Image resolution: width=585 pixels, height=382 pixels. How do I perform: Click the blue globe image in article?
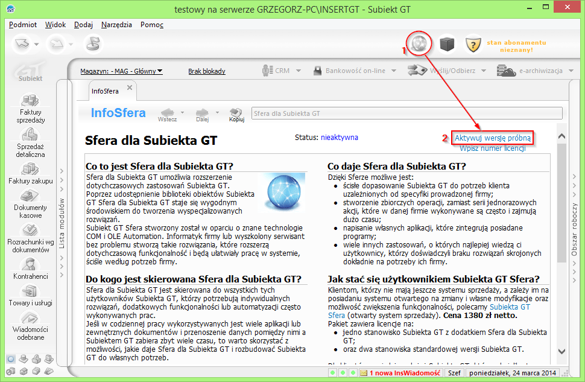[x=284, y=193]
